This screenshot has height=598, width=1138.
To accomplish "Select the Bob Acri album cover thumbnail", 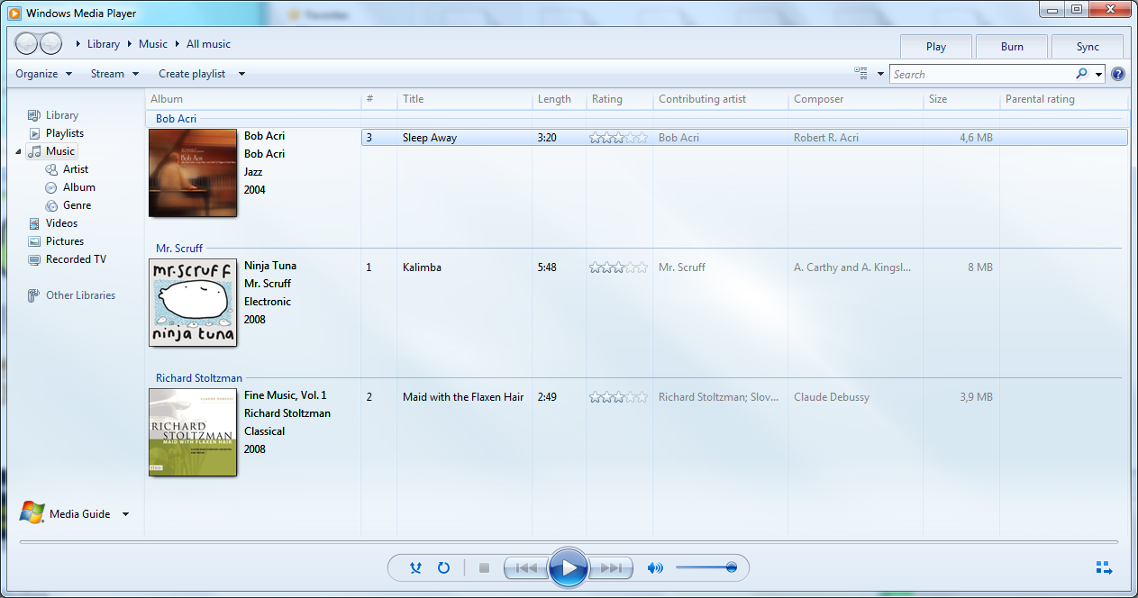I will click(193, 173).
